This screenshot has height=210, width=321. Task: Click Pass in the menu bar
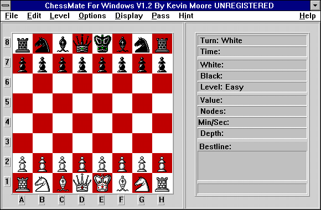161,15
